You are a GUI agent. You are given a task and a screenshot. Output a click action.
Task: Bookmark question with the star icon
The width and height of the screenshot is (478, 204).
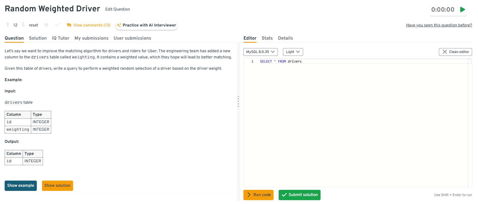46,25
